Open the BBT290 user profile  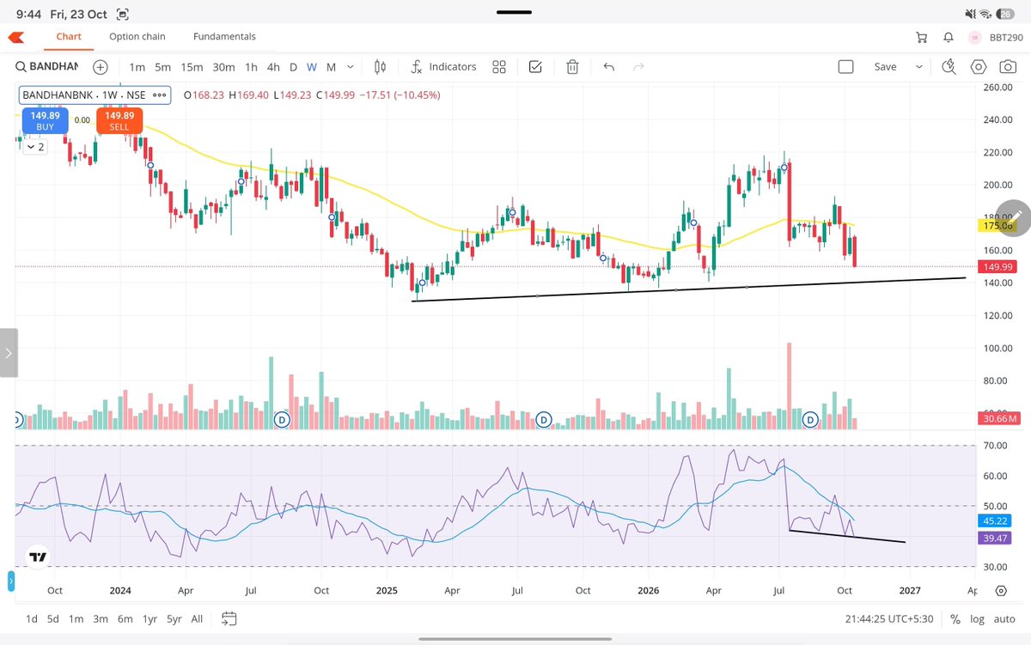996,37
